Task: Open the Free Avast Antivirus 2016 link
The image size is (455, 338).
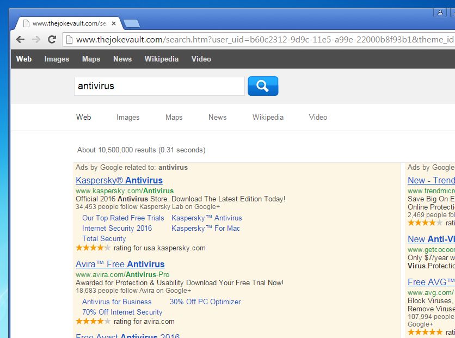Action: pos(127,335)
